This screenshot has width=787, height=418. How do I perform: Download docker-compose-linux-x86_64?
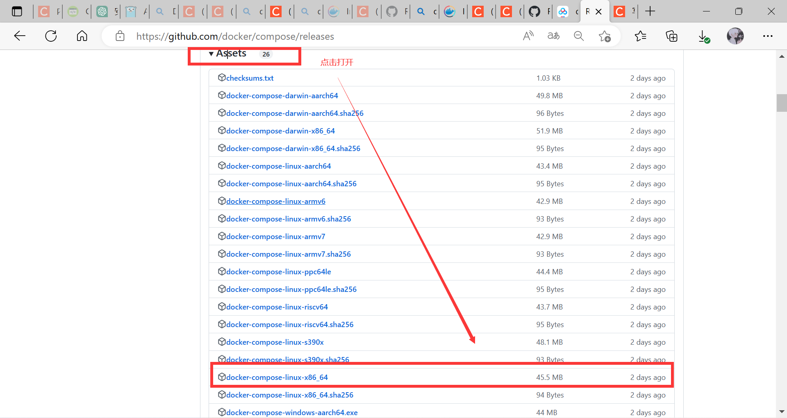click(x=277, y=377)
